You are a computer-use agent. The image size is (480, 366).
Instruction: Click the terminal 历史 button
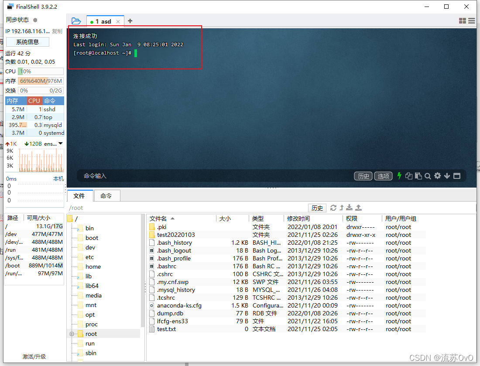pos(363,176)
